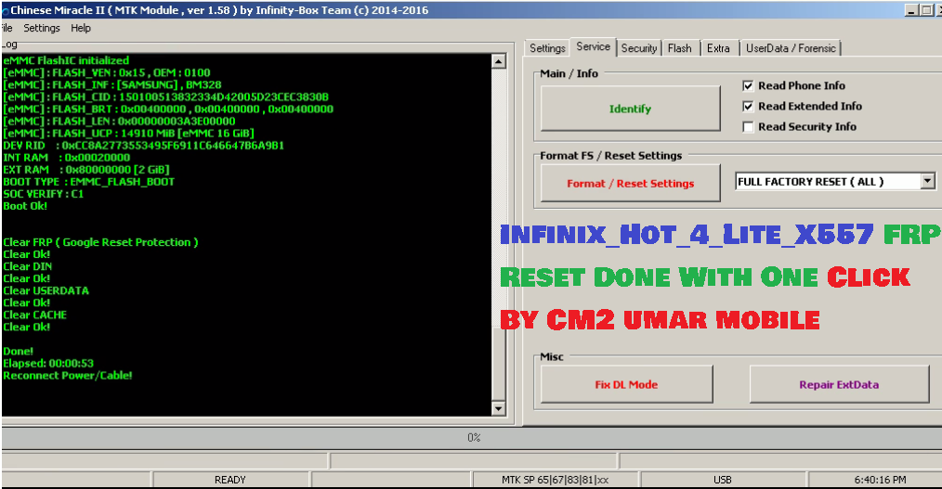The height and width of the screenshot is (489, 942).
Task: Switch to UserData / Forensic tab
Action: [790, 48]
